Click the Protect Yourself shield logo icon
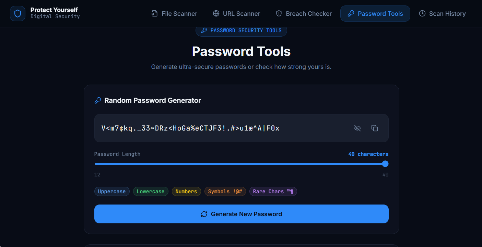The image size is (482, 247). pyautogui.click(x=17, y=14)
